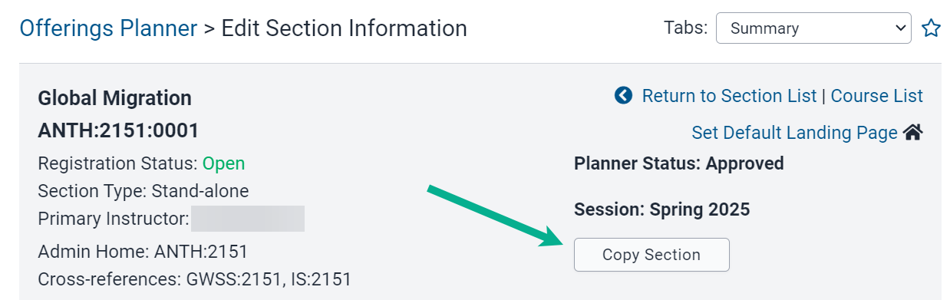Click the greyed-out Primary Instructor name field
Screen dimensions: 950x300
248,219
